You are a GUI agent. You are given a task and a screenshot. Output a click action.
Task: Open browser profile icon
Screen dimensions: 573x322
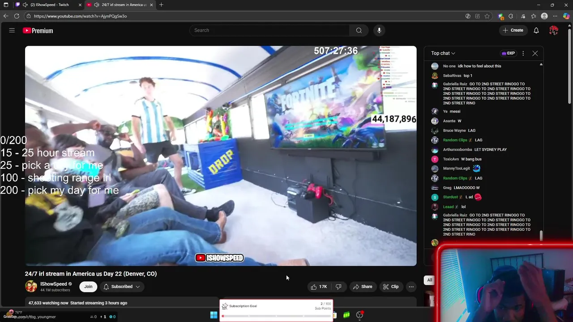[x=544, y=16]
